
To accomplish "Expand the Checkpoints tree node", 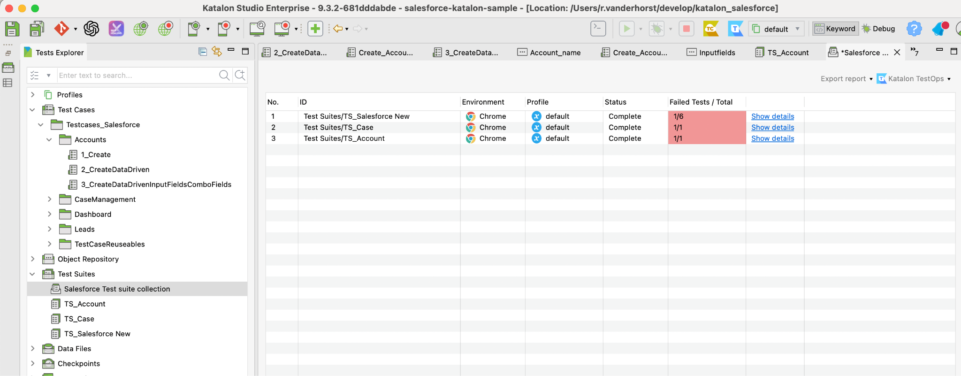I will [x=33, y=364].
